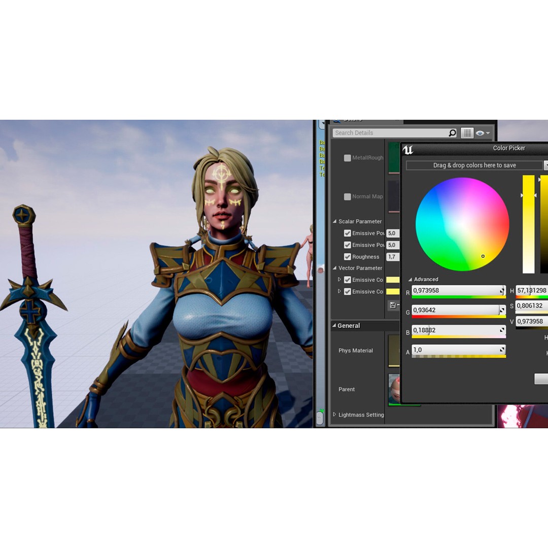Uncheck the lower Emissive Co checkbox
Image resolution: width=548 pixels, height=548 pixels.
tap(348, 291)
